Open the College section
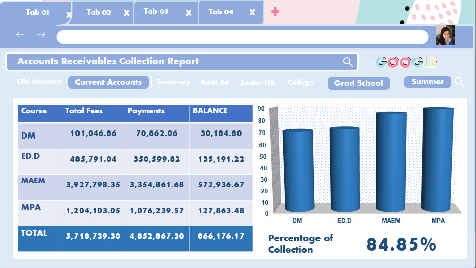 pyautogui.click(x=301, y=82)
